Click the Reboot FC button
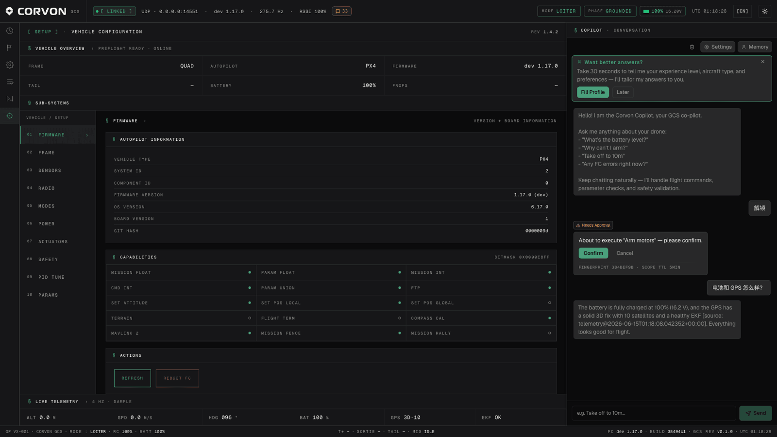Image resolution: width=777 pixels, height=437 pixels. tap(177, 378)
